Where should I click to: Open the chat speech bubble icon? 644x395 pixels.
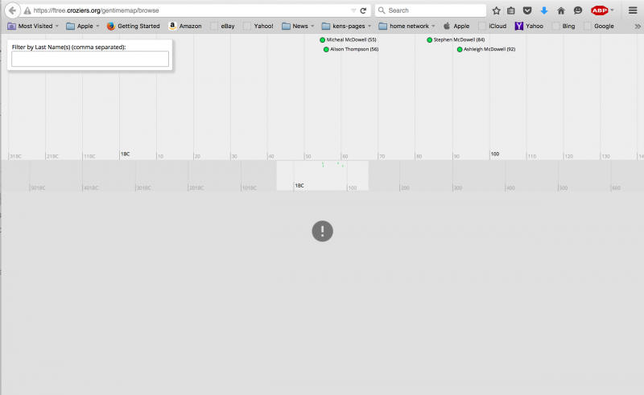click(x=578, y=10)
